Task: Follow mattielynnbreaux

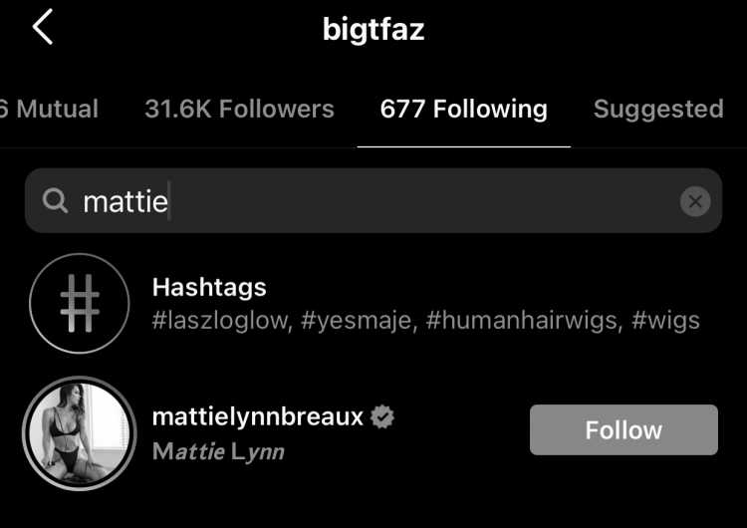Action: (623, 429)
